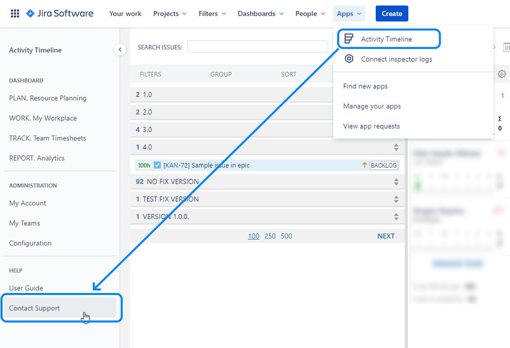Click the Activity Timeline sidebar heading
510x348 pixels.
click(35, 50)
